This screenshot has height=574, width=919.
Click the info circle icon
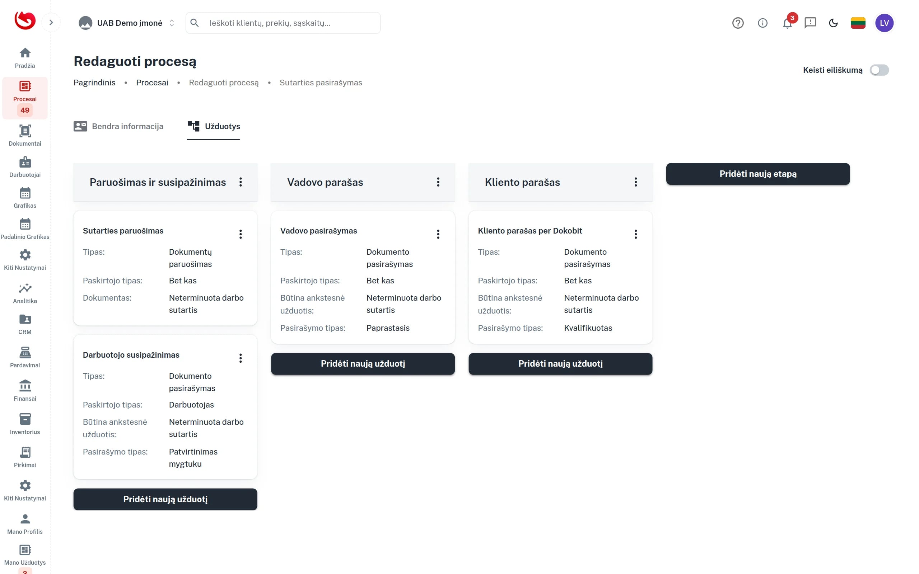point(762,23)
